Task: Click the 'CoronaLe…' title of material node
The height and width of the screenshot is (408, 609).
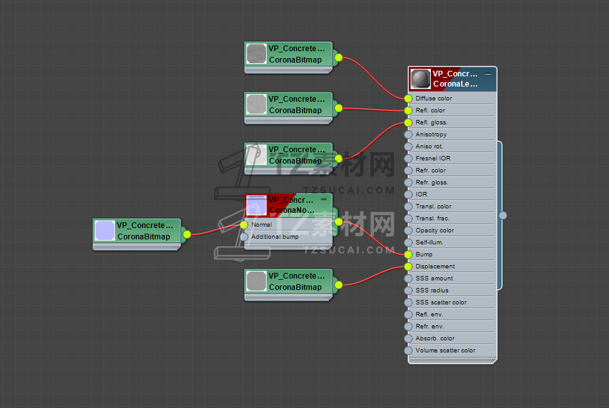Action: click(x=455, y=84)
